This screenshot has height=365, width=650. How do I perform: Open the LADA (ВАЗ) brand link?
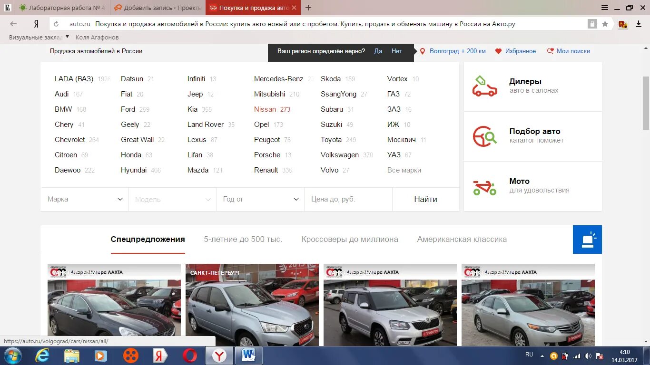coord(74,79)
